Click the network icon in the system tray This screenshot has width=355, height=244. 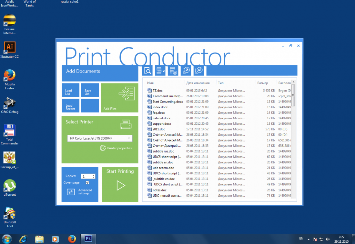321,239
